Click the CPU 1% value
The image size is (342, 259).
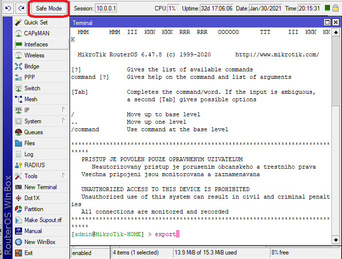click(173, 8)
